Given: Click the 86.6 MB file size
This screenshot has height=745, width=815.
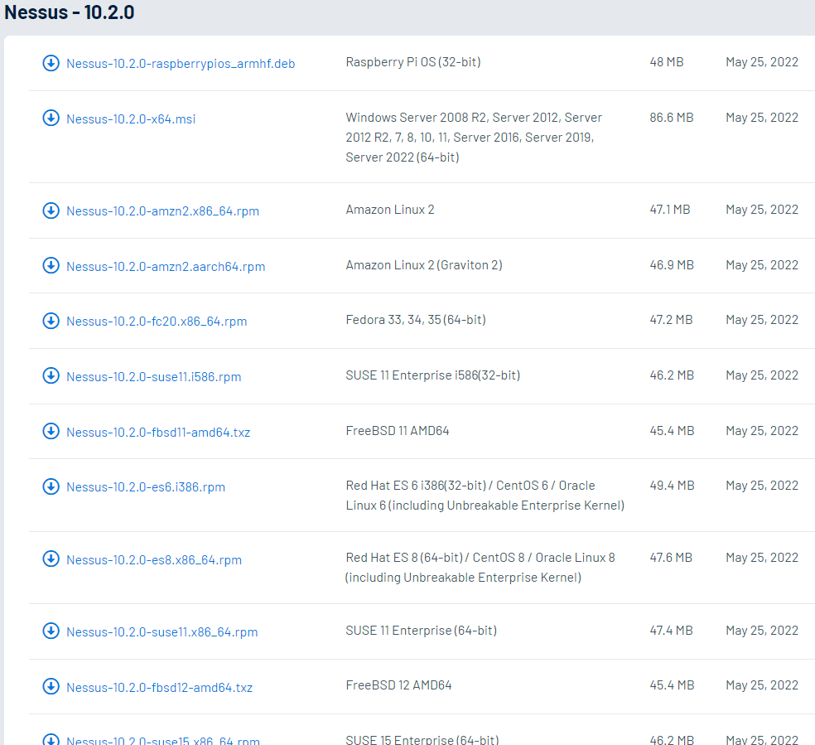Looking at the screenshot, I should 672,118.
